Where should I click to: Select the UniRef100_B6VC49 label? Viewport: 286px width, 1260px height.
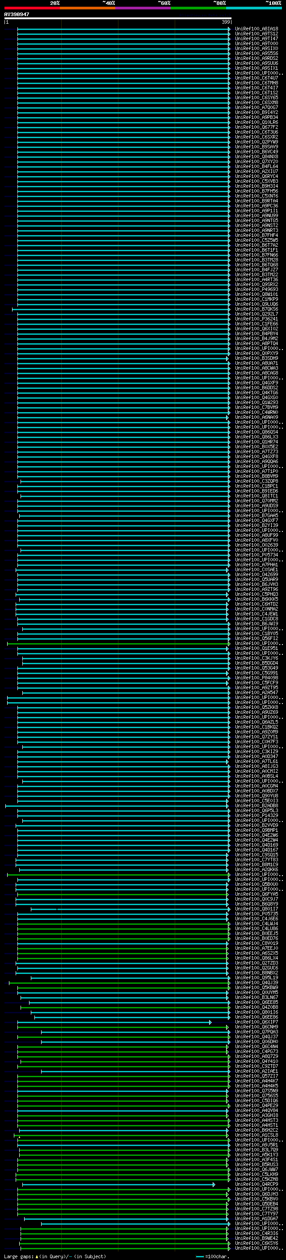click(257, 152)
